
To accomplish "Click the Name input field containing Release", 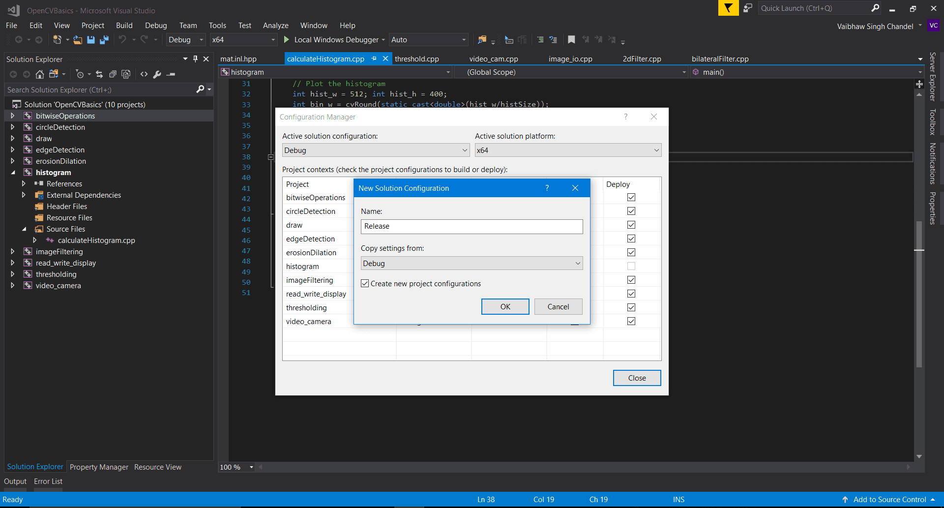I will [x=472, y=226].
